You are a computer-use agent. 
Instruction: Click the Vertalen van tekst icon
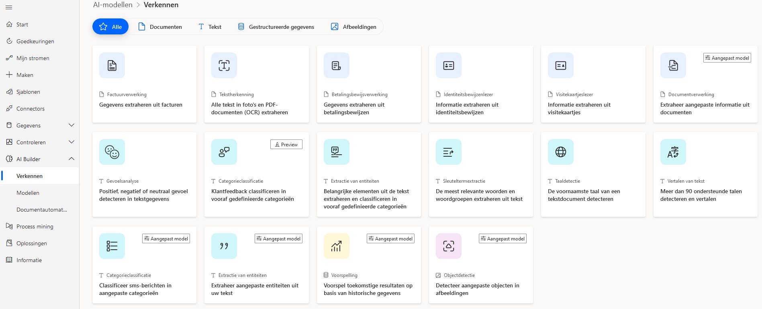click(x=673, y=152)
